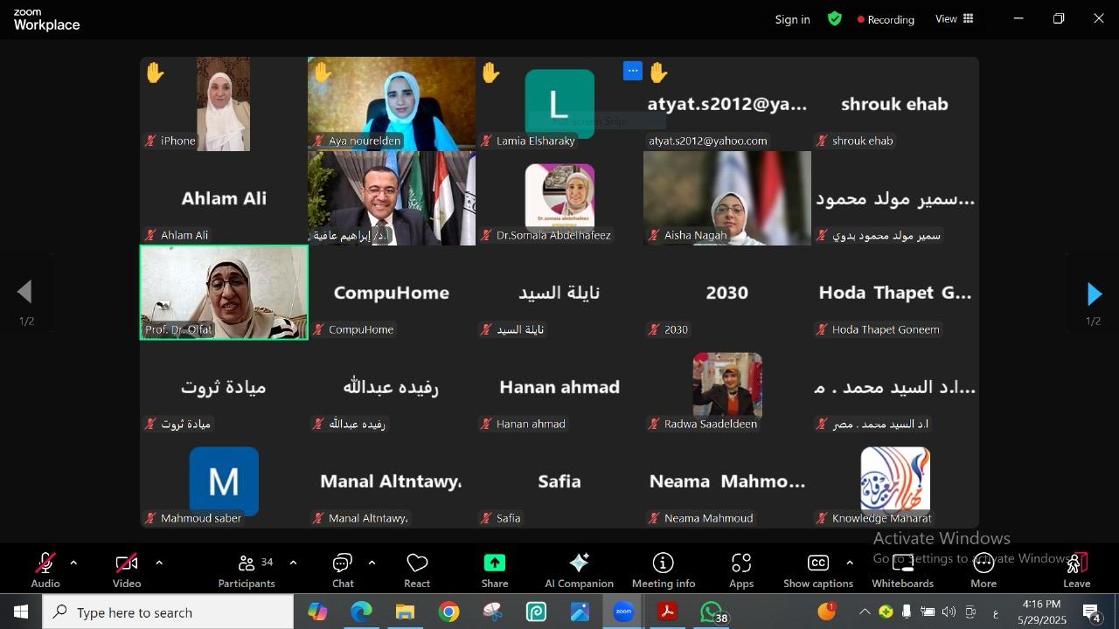Click the Sign in link
The width and height of the screenshot is (1119, 629).
(x=792, y=19)
